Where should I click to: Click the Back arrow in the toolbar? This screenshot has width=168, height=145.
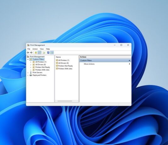tap(28, 53)
